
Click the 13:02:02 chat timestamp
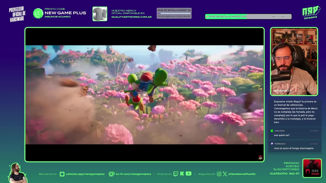(314, 131)
